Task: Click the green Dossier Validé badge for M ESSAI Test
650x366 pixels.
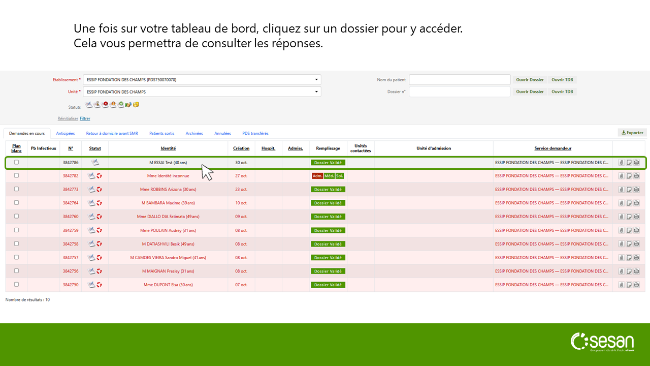Action: pos(328,163)
